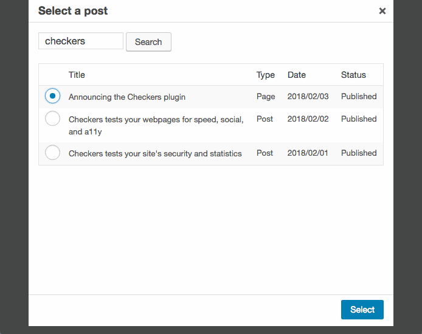Click the Status column header
This screenshot has height=334, width=422.
tap(353, 75)
